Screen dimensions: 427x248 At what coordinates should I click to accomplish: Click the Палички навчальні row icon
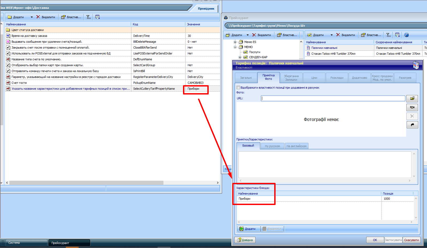tap(308, 48)
